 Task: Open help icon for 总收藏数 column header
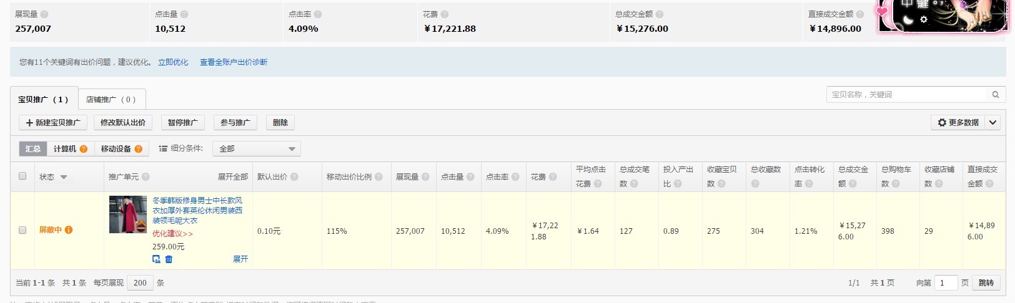(755, 184)
